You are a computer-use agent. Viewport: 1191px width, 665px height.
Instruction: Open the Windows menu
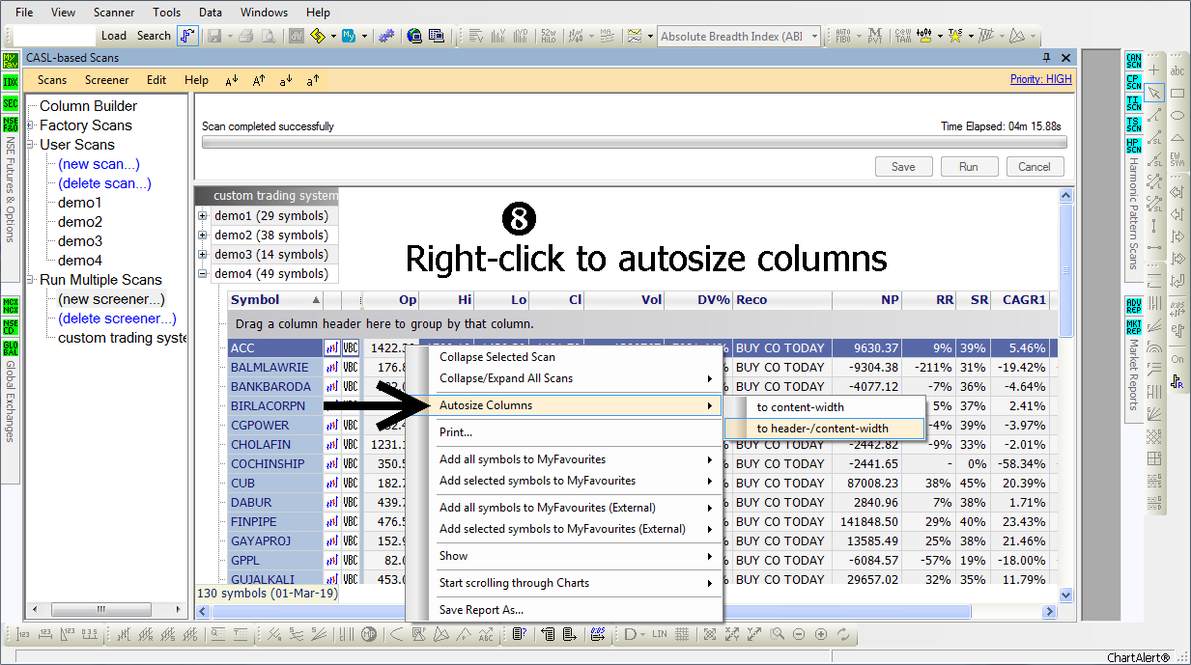pyautogui.click(x=264, y=13)
